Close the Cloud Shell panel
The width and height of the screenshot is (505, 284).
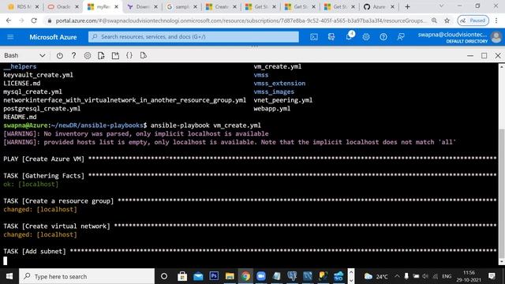(498, 56)
